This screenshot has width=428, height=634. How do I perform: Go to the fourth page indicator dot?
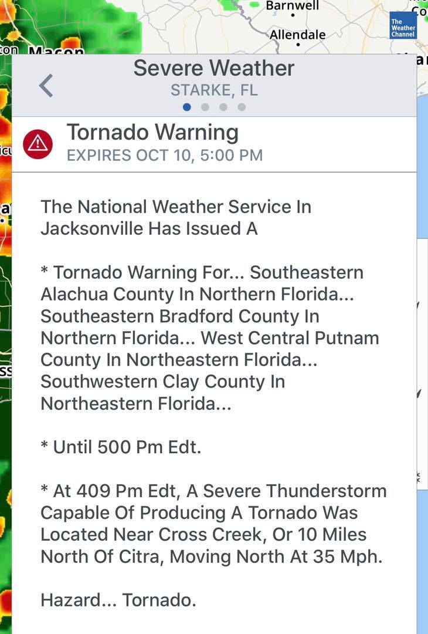coord(242,107)
